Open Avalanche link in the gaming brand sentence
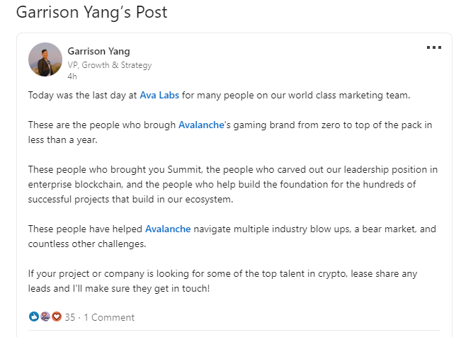Viewport: 461px width, 337px height. pos(201,125)
